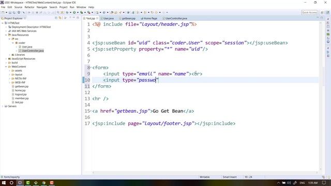Select logout.jsp in Project Explorer
Image resolution: width=331 pixels, height=186 pixels.
[21, 95]
